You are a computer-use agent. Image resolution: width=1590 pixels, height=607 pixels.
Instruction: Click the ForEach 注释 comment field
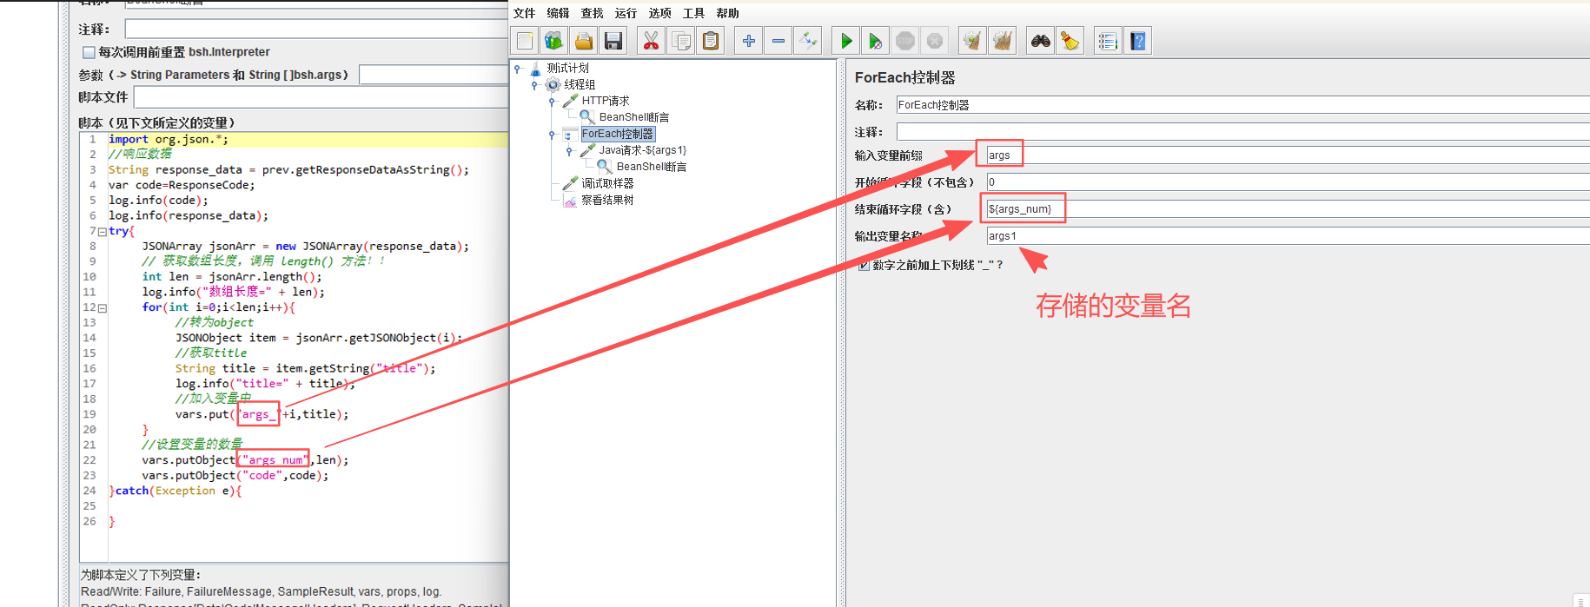[1242, 132]
